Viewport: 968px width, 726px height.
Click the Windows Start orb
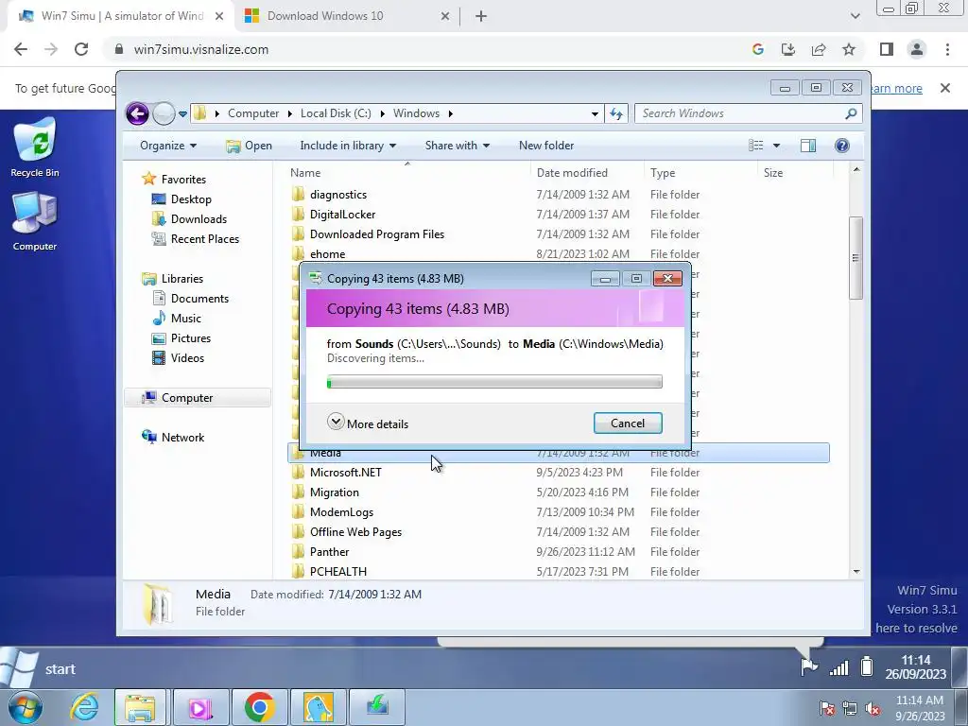[x=26, y=707]
